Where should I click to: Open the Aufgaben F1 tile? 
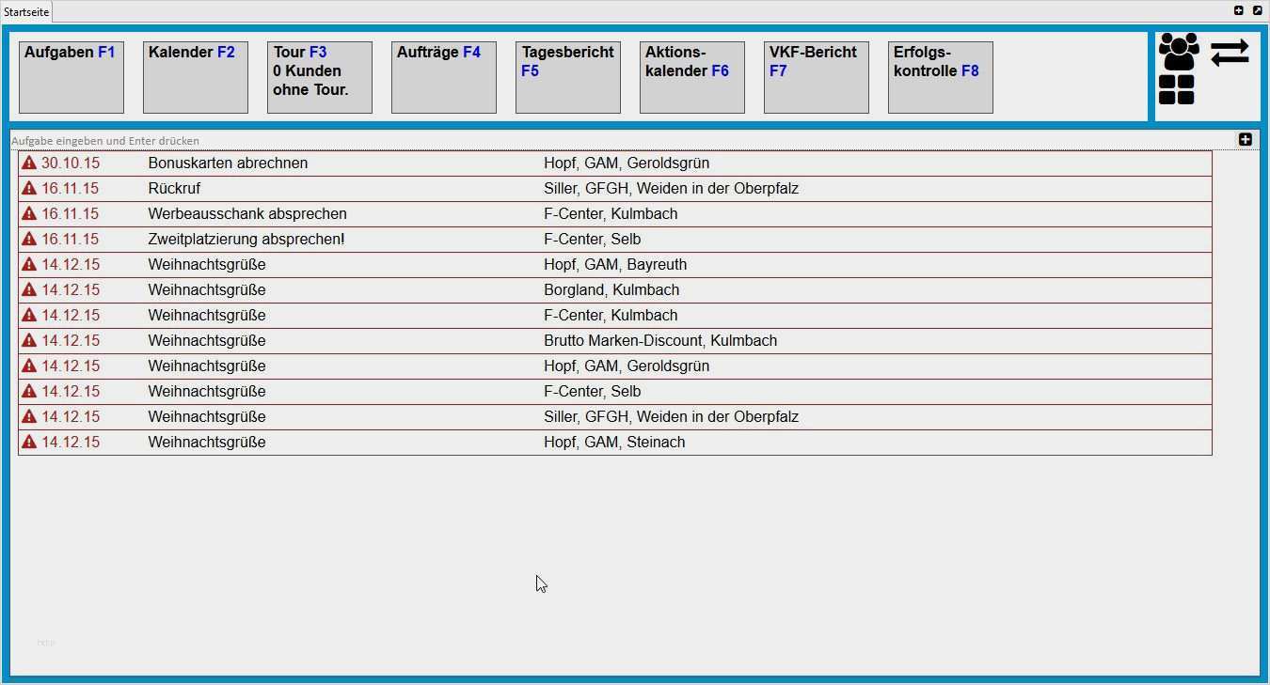[71, 77]
